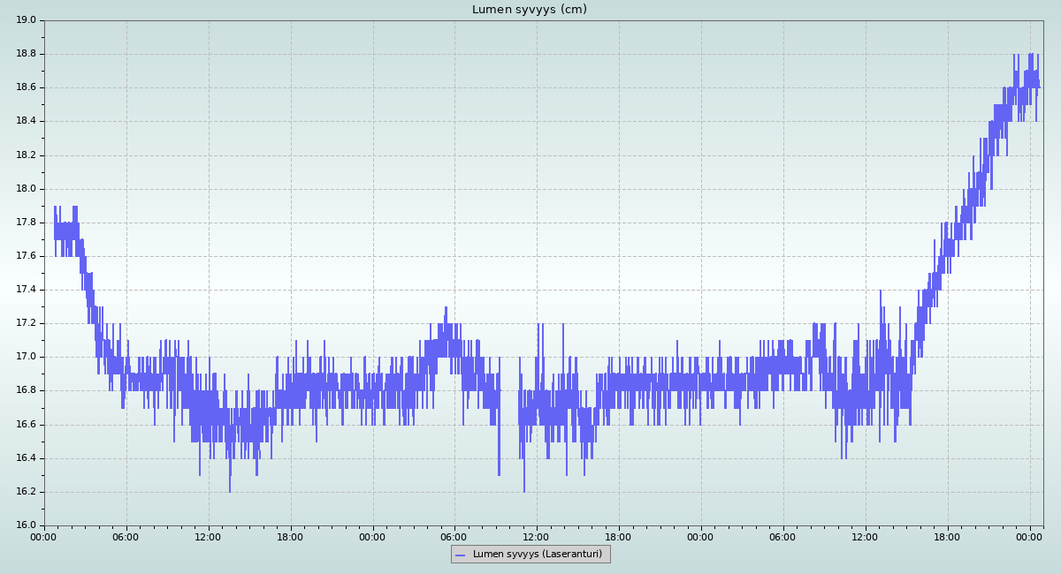The image size is (1061, 574).
Task: Select the 17.8 y-axis tick label
Action: coord(27,223)
